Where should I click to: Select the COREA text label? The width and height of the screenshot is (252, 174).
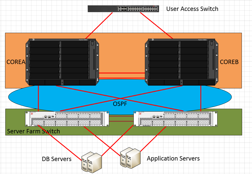16,62
